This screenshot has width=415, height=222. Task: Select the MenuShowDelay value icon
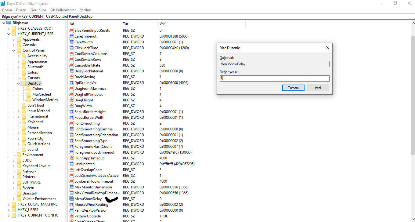[x=71, y=199]
